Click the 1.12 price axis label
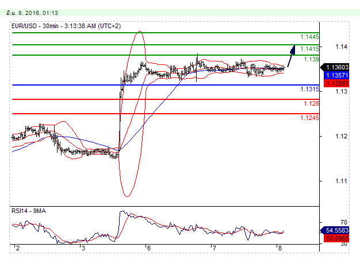 coord(341,136)
